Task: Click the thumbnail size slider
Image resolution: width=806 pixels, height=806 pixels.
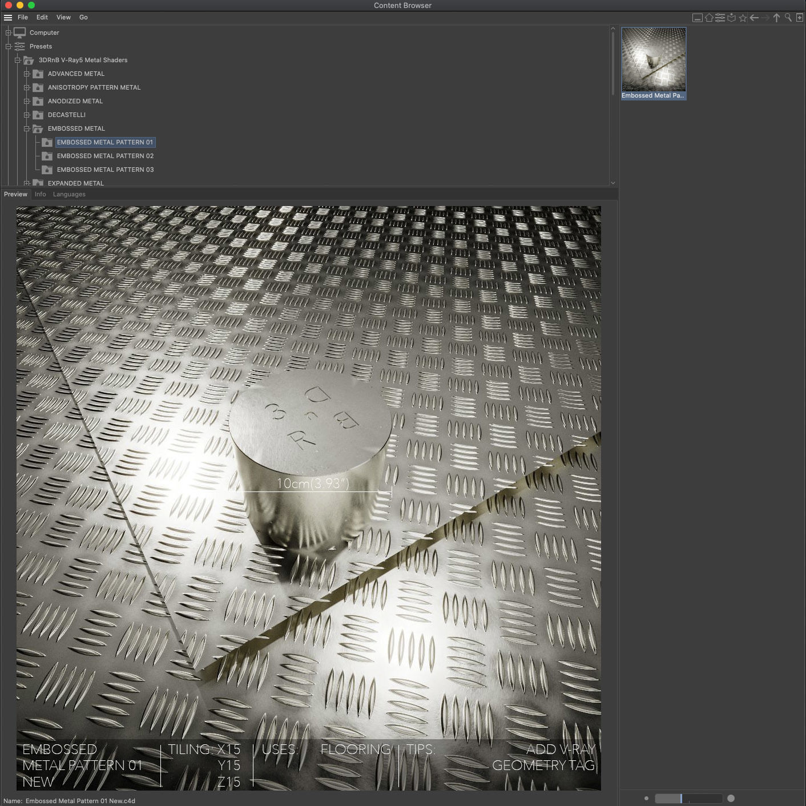Action: pyautogui.click(x=688, y=799)
